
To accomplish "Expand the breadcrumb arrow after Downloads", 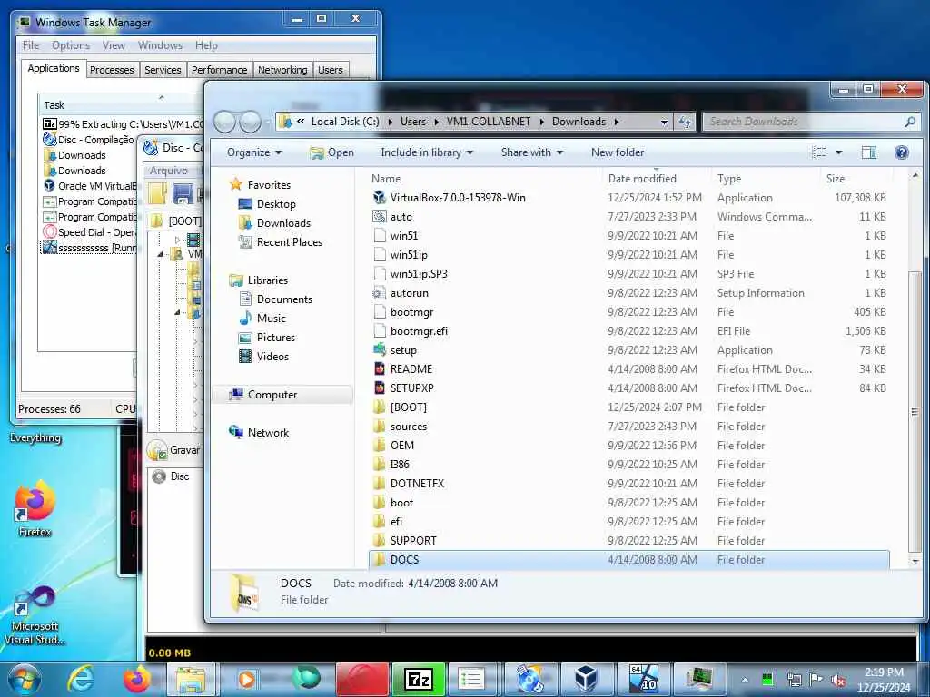I will pyautogui.click(x=617, y=122).
